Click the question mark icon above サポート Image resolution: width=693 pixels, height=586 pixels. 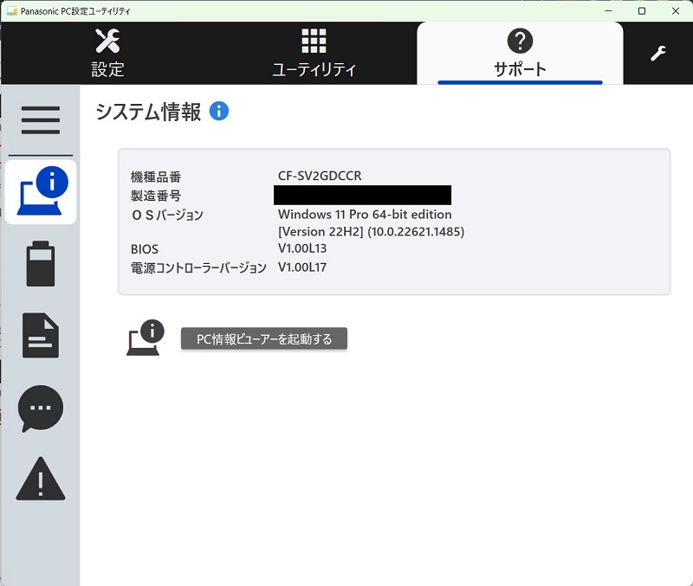tap(520, 41)
